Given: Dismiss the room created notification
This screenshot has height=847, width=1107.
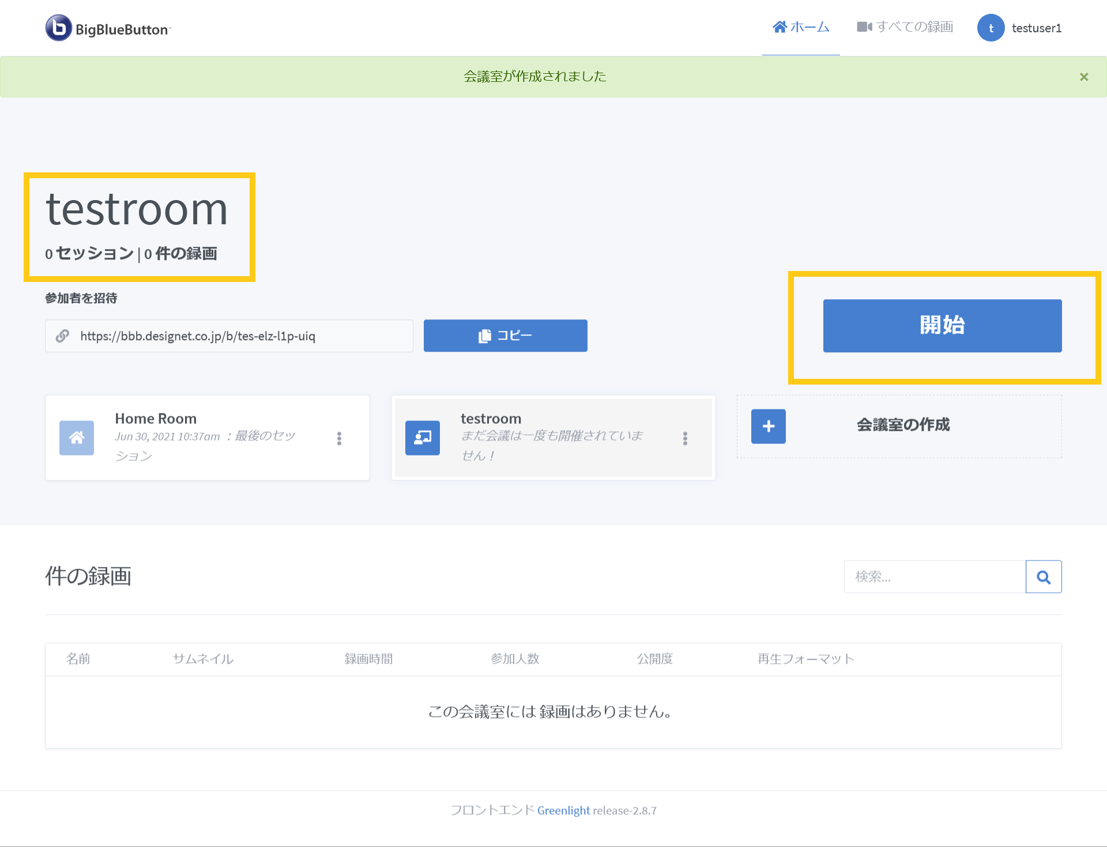Looking at the screenshot, I should (x=1084, y=77).
